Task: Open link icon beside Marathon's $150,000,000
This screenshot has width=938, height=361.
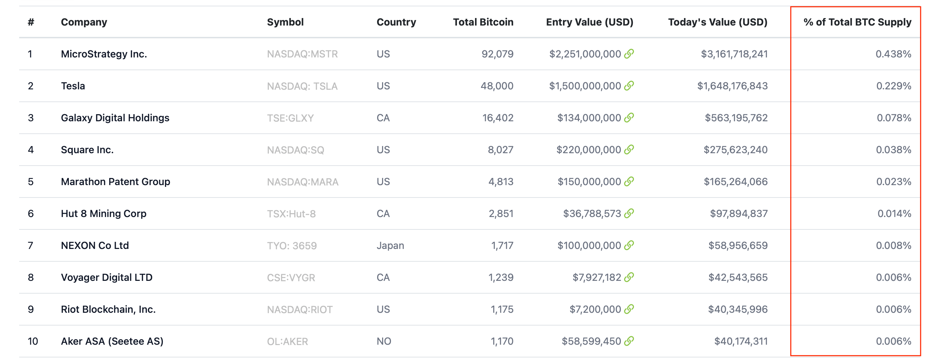Action: (629, 182)
